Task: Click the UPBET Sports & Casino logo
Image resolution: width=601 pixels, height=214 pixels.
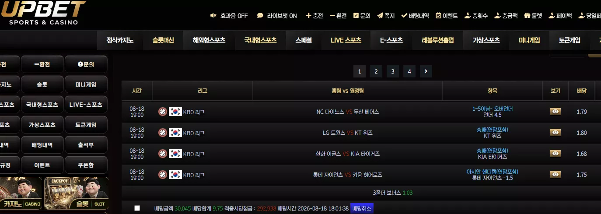Action: coord(43,12)
